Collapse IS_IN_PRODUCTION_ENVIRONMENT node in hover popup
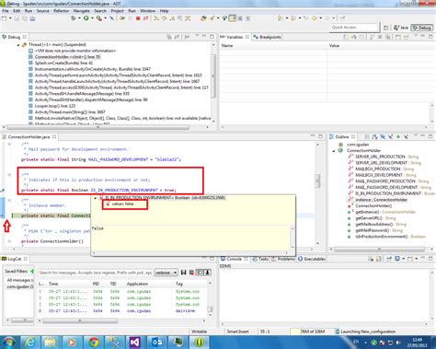This screenshot has height=349, width=436. (x=96, y=198)
